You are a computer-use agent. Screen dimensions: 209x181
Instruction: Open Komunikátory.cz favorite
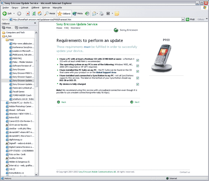coord(15,173)
